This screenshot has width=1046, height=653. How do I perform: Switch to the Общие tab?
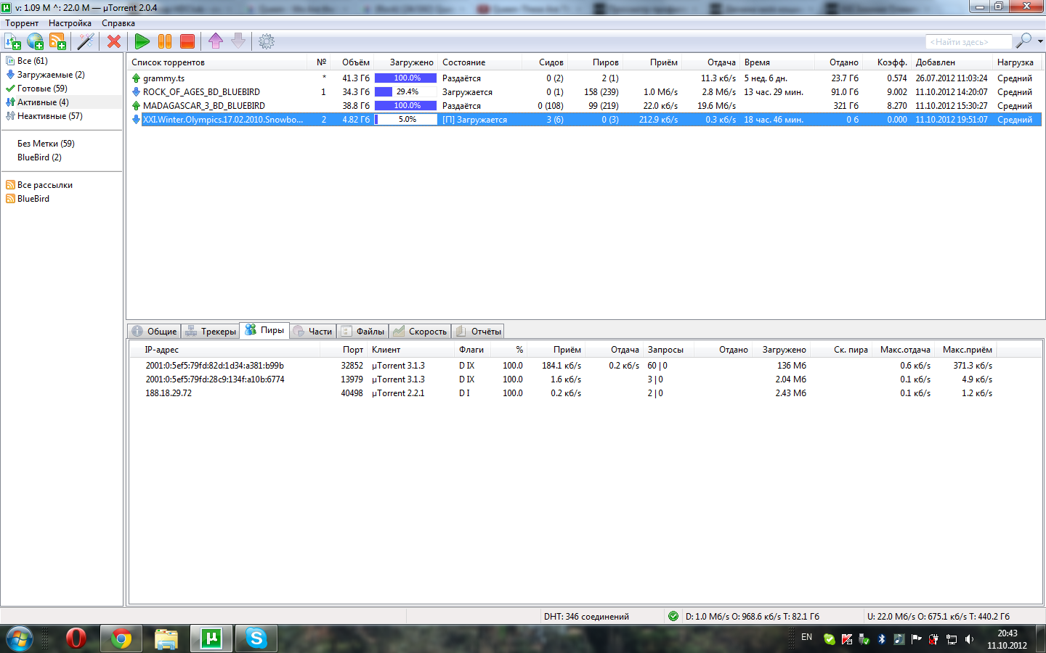click(155, 331)
